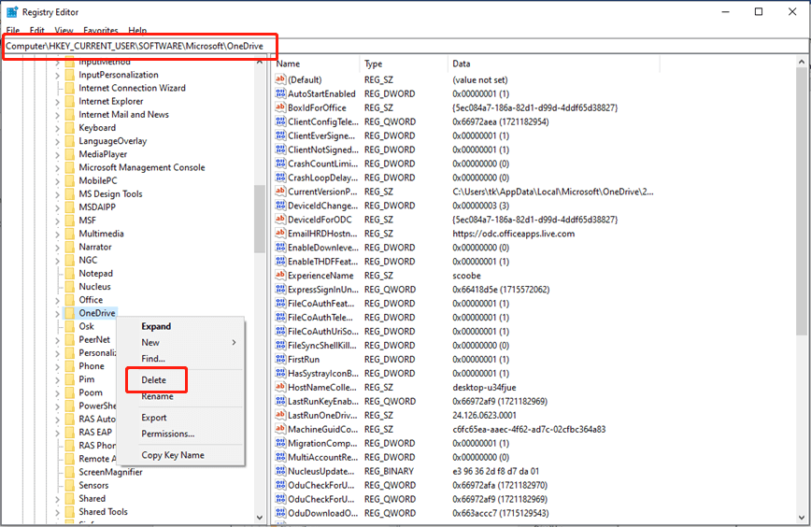This screenshot has width=811, height=527.
Task: Click the AutoStartEnabled DWORD value icon
Action: pyautogui.click(x=280, y=93)
